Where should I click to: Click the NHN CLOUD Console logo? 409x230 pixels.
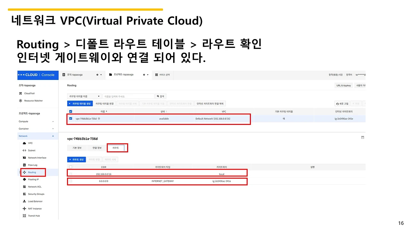38,75
